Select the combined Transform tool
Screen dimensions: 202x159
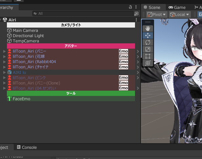point(148,63)
